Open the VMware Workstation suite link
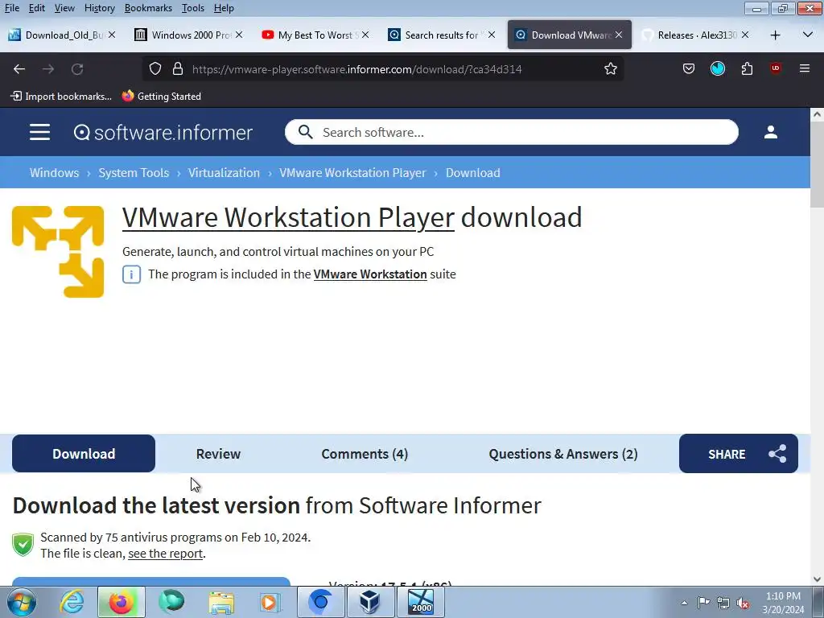824x618 pixels. point(370,274)
